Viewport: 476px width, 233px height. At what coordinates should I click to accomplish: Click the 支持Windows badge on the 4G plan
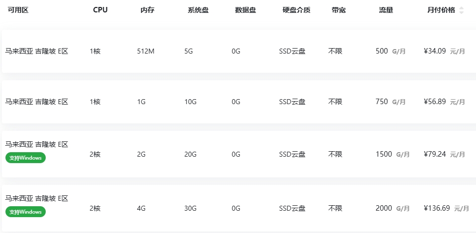pos(25,212)
